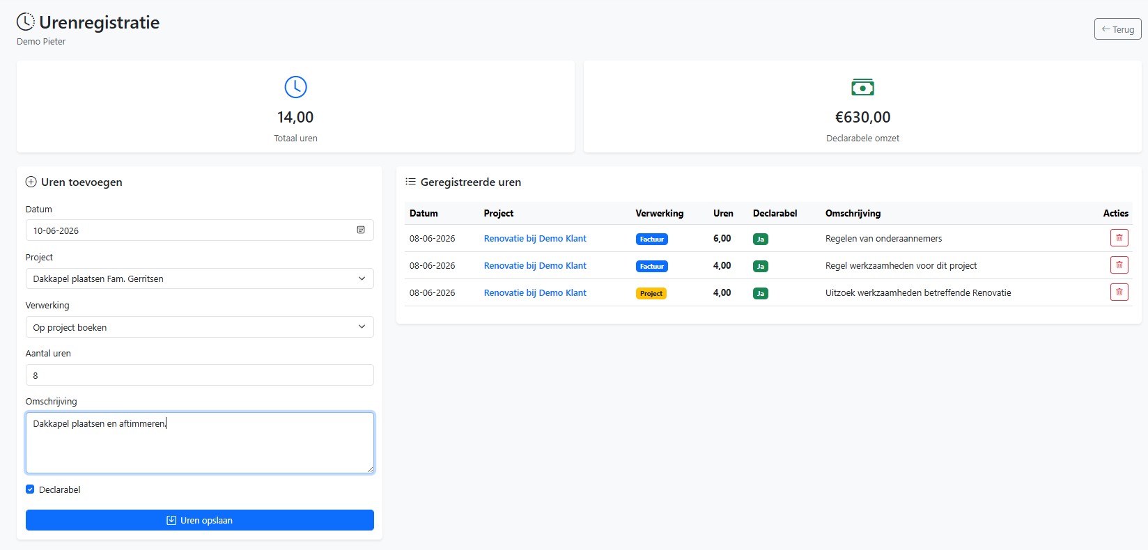Go back using the Terug button

pos(1117,29)
